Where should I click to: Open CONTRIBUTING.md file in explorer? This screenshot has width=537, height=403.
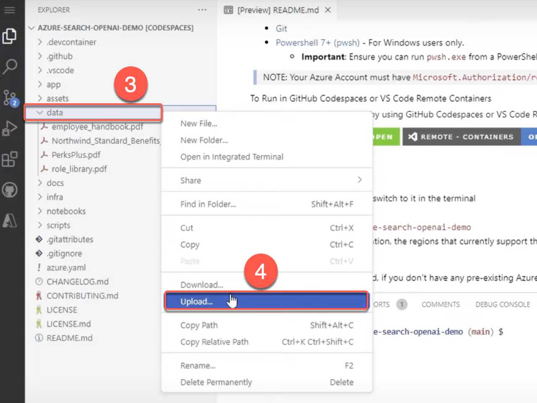[82, 296]
